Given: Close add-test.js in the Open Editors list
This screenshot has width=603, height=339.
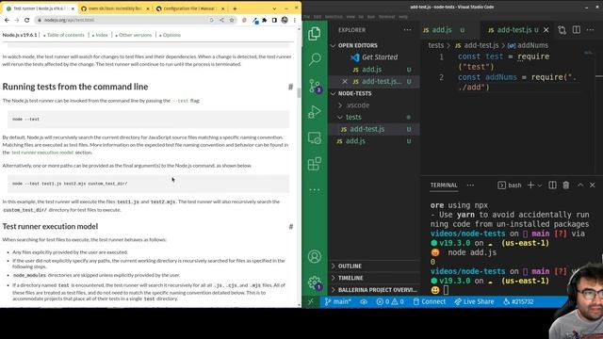Looking at the screenshot, I should click(x=345, y=81).
